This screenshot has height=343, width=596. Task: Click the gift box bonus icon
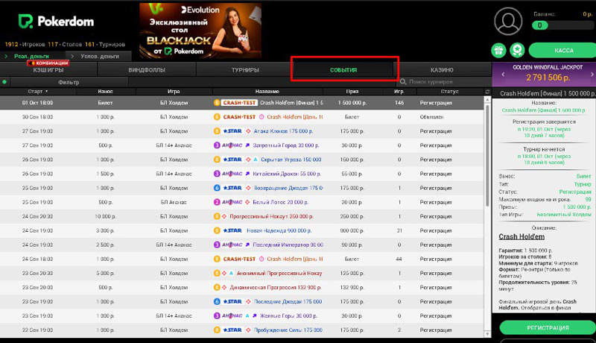point(498,50)
